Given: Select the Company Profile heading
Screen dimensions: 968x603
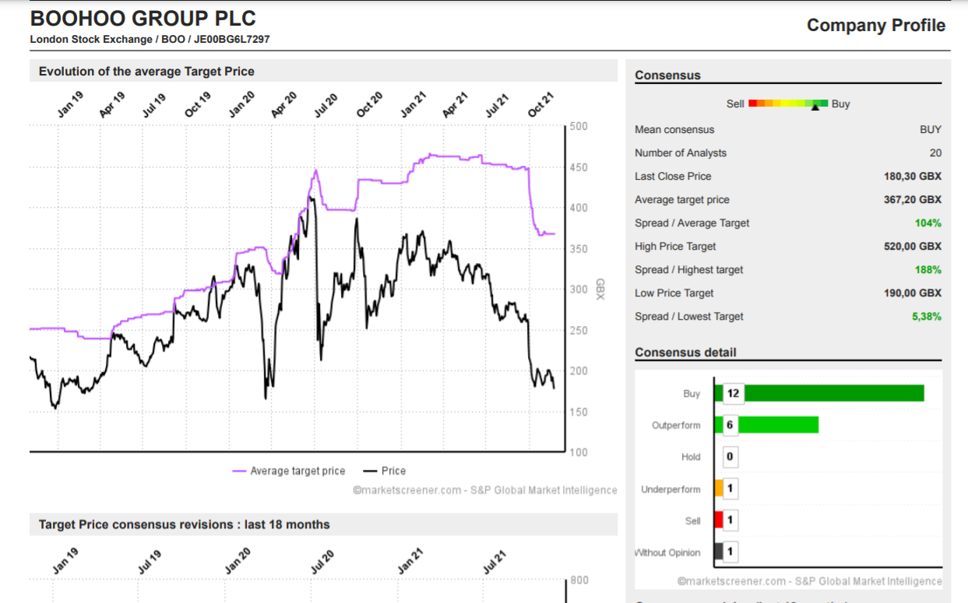Looking at the screenshot, I should 876,25.
